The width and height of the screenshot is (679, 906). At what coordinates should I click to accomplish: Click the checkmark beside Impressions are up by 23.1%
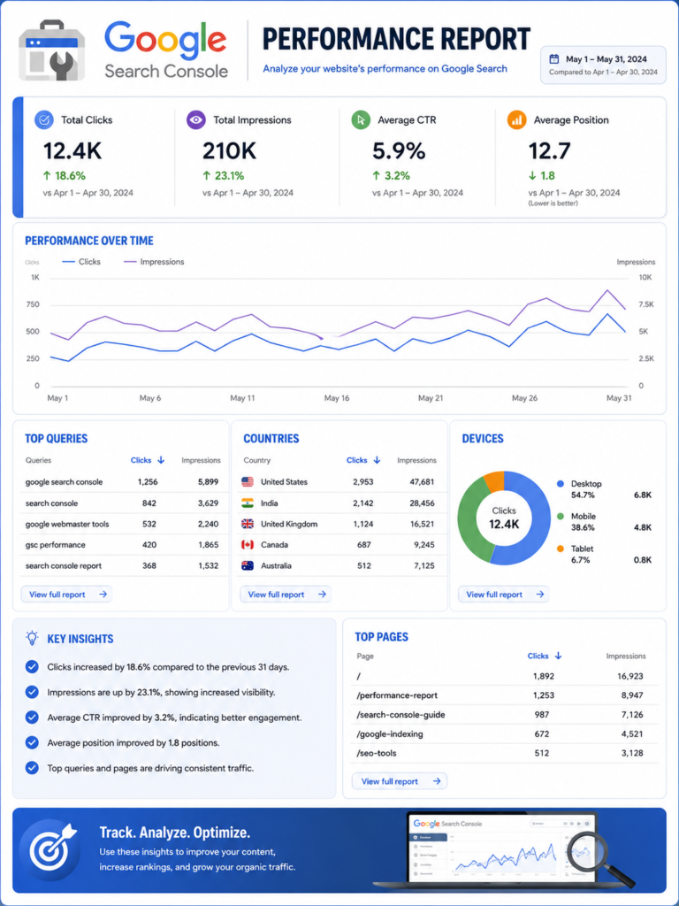click(x=33, y=692)
